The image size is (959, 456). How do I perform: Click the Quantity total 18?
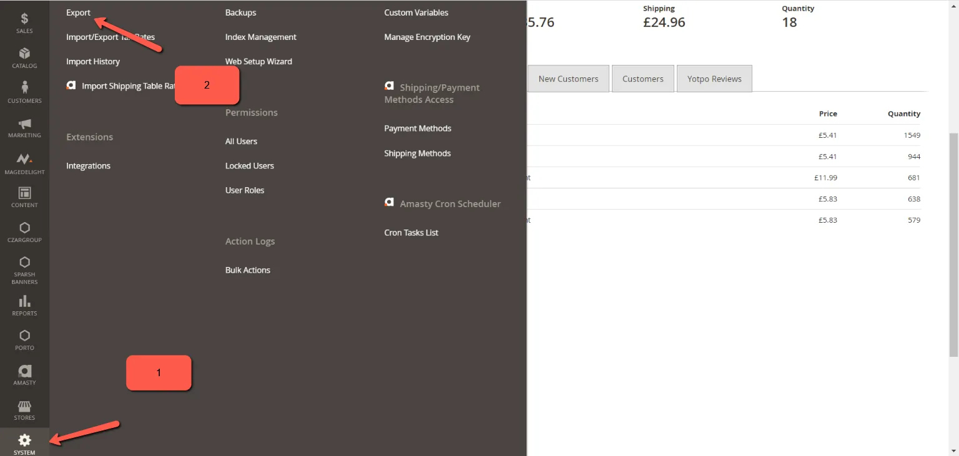(789, 22)
